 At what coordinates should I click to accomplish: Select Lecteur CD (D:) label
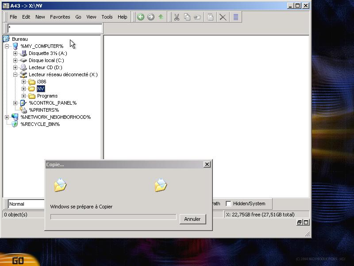[x=46, y=67]
